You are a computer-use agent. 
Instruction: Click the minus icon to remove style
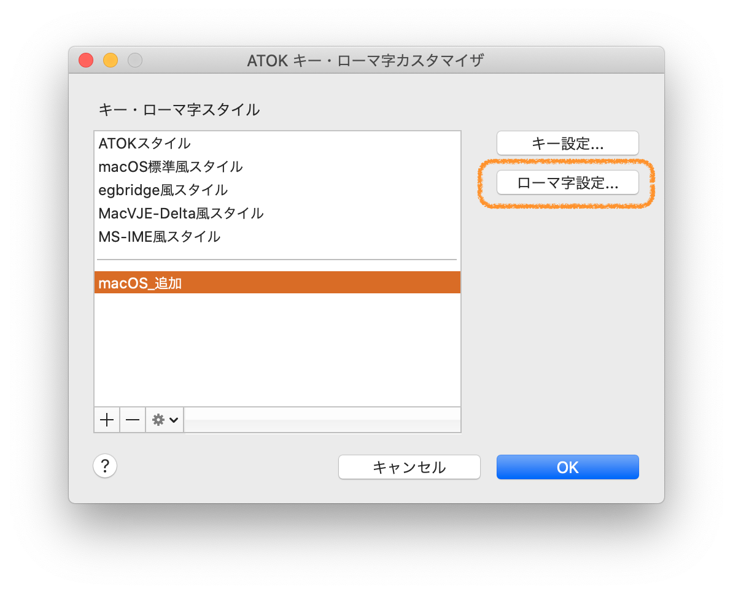click(132, 420)
